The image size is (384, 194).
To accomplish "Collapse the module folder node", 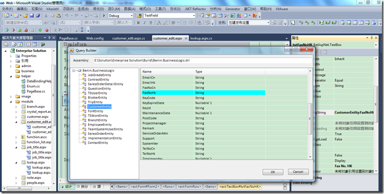I will click(x=11, y=101).
